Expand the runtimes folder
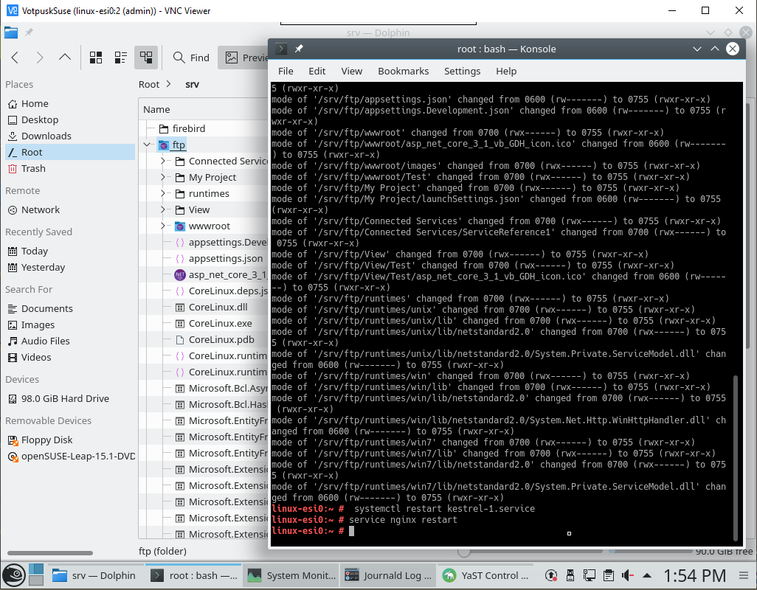The image size is (757, 590). tap(163, 193)
